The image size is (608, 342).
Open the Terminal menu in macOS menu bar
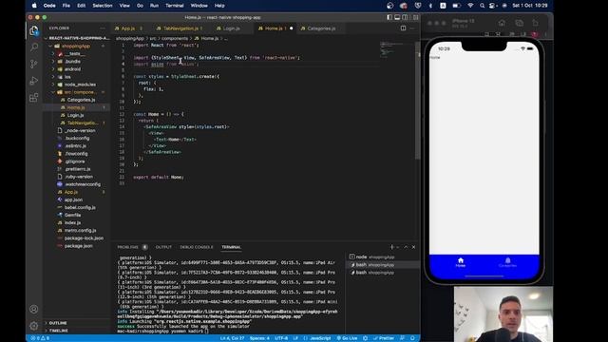175,6
